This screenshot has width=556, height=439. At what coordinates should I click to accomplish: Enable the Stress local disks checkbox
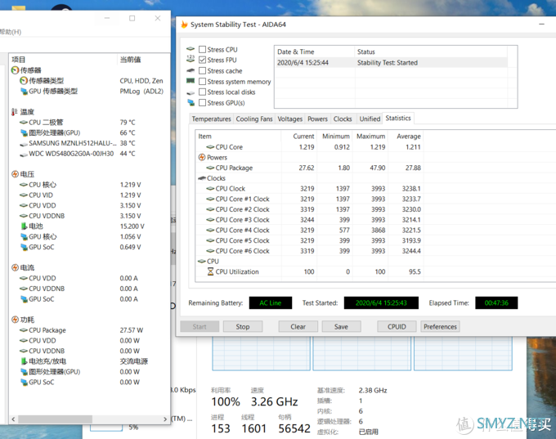coord(203,92)
